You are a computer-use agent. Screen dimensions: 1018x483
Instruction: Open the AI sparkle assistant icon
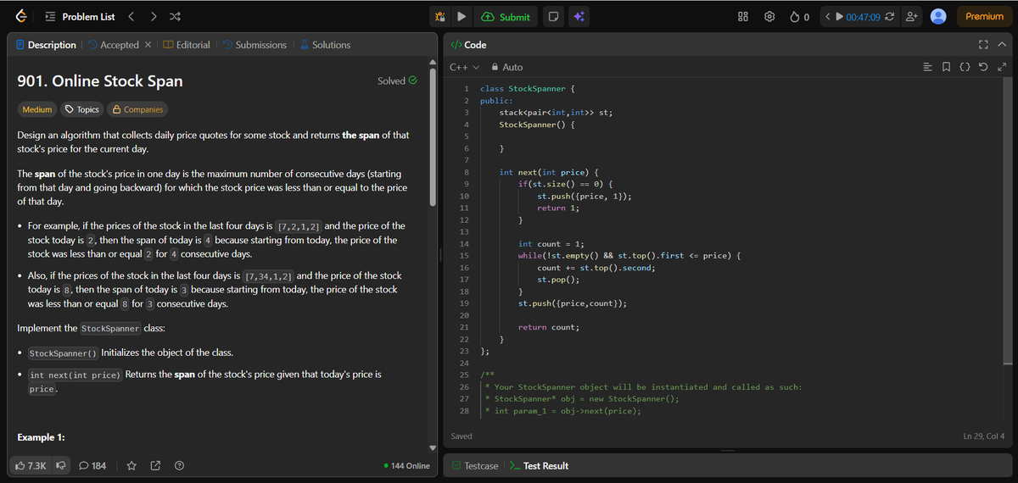pos(579,17)
